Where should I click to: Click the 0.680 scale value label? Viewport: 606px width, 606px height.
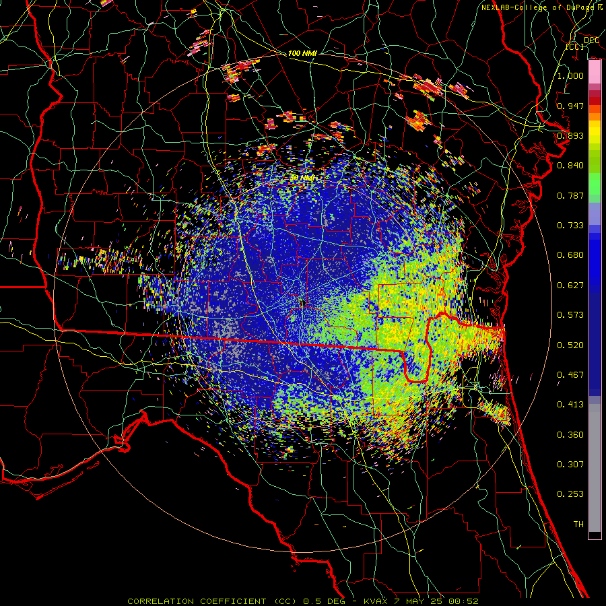click(570, 255)
